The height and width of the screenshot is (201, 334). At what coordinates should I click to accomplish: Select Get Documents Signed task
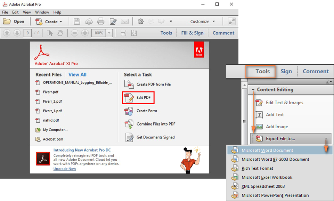coord(150,137)
